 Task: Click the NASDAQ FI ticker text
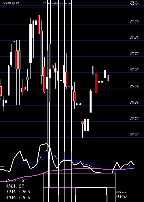click(11, 3)
